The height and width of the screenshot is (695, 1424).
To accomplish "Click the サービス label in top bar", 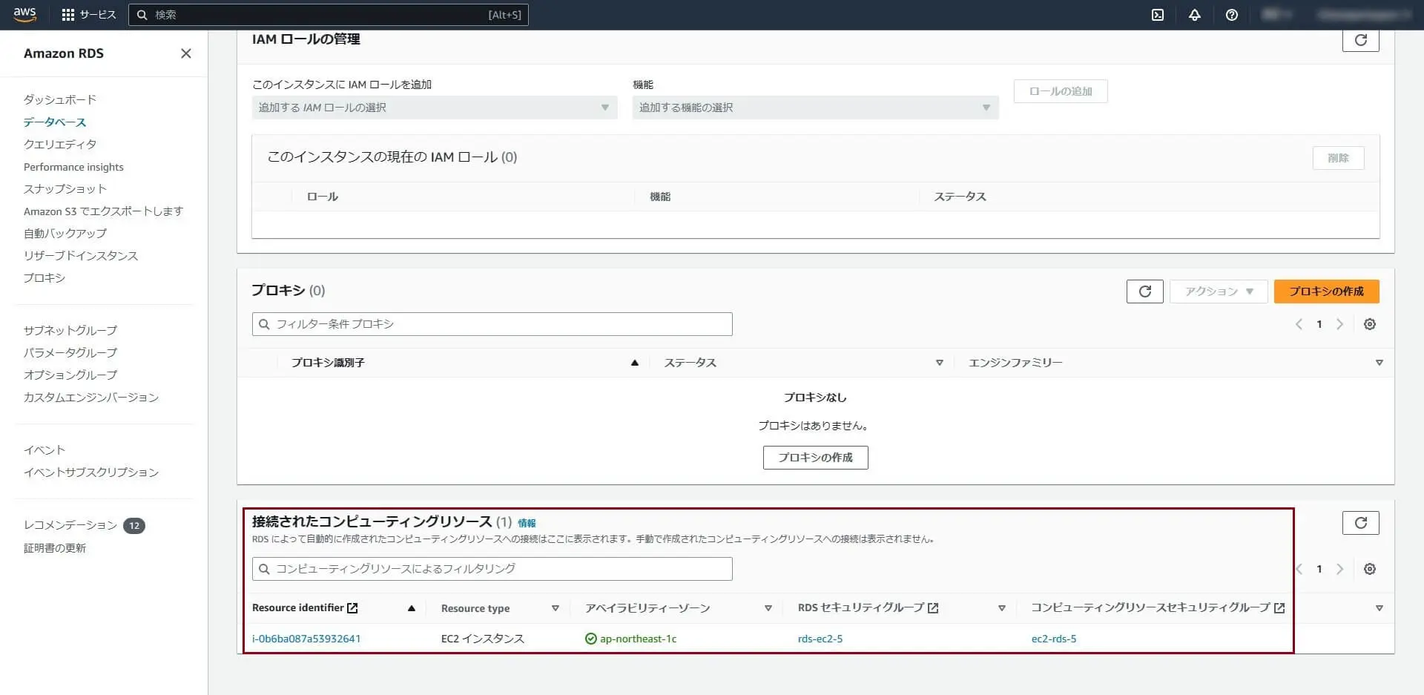I will (98, 15).
